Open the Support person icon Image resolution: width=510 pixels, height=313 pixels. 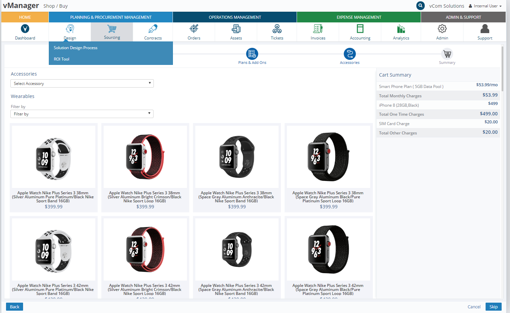(x=485, y=29)
